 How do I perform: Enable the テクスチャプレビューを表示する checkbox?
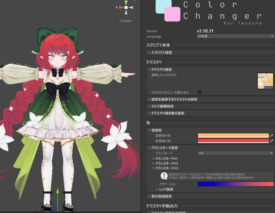[x=200, y=93]
